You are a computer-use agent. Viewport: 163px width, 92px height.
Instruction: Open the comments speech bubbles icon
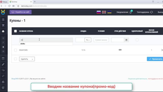[x=3, y=70]
